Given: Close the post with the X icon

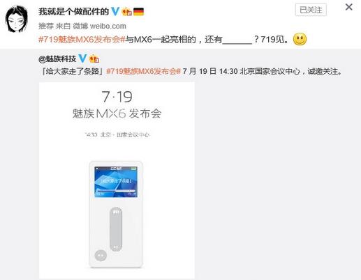Looking at the screenshot, I should click(349, 7).
